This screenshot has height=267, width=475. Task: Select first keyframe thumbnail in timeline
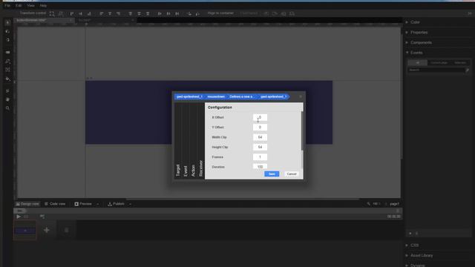(x=24, y=231)
